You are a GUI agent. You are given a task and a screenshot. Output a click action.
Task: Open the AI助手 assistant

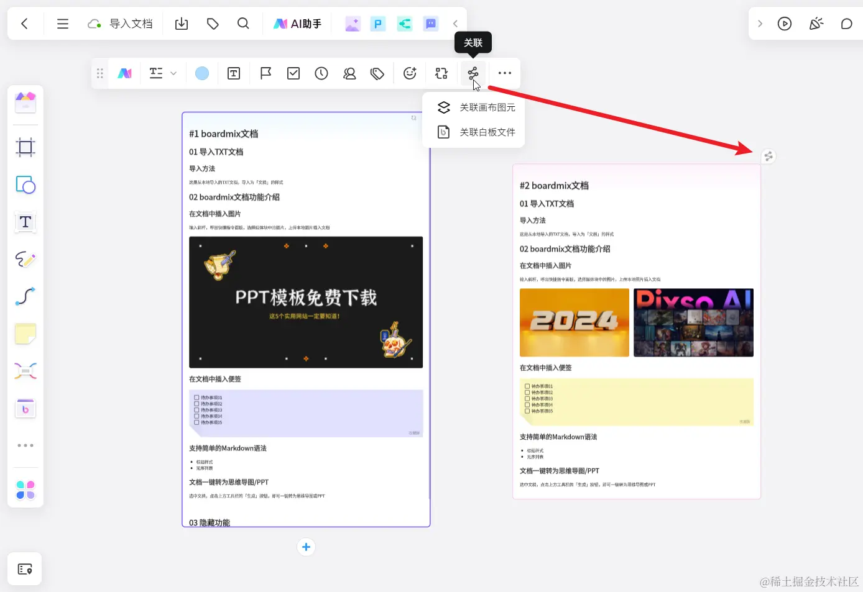click(x=298, y=23)
